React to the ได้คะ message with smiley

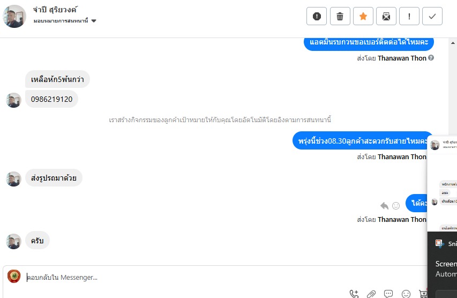click(396, 205)
